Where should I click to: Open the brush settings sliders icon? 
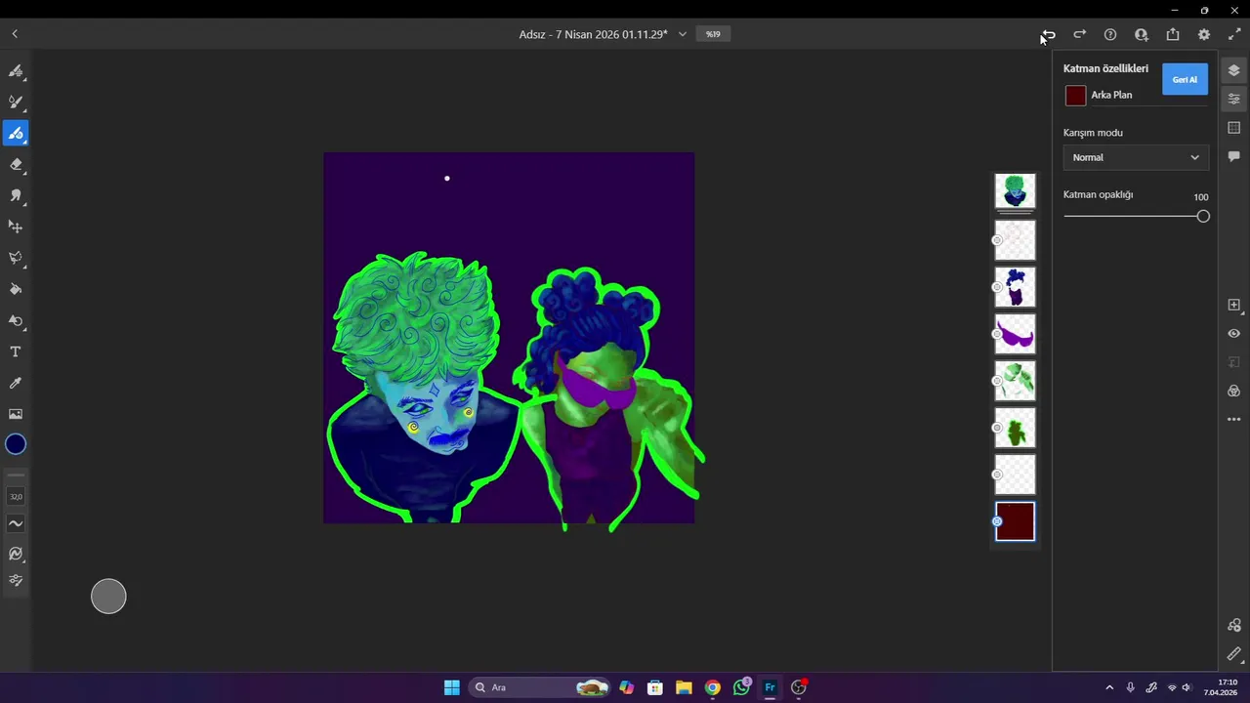point(16,580)
